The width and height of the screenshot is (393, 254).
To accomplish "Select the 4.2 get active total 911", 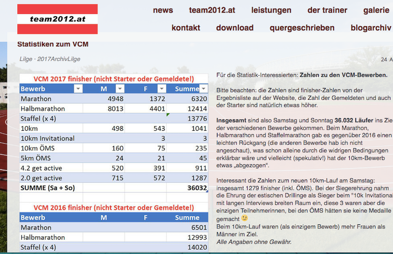I will click(x=201, y=168).
